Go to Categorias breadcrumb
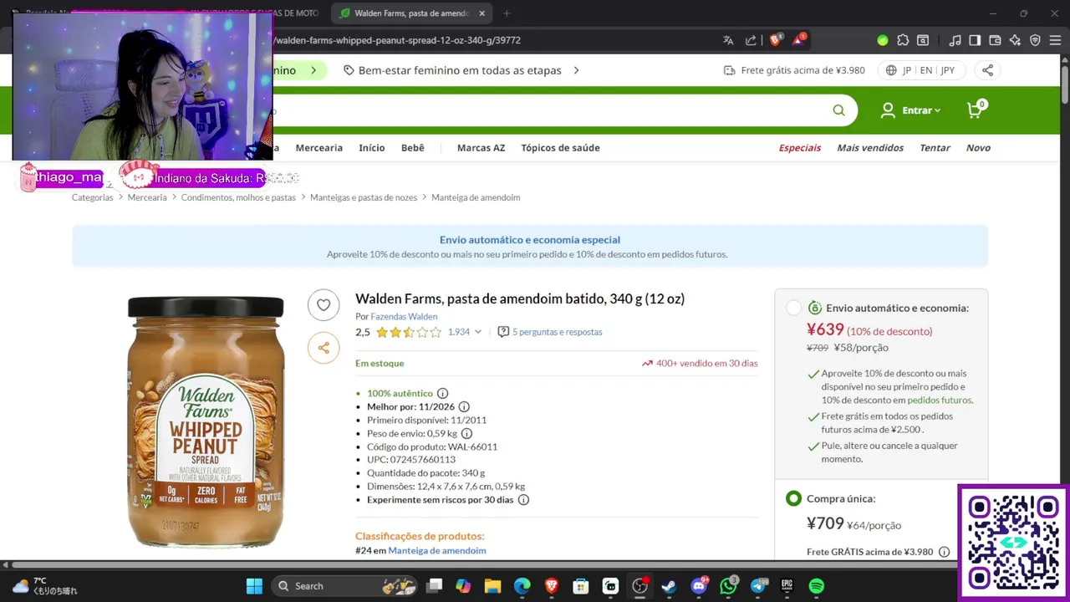The width and height of the screenshot is (1070, 602). pos(92,197)
